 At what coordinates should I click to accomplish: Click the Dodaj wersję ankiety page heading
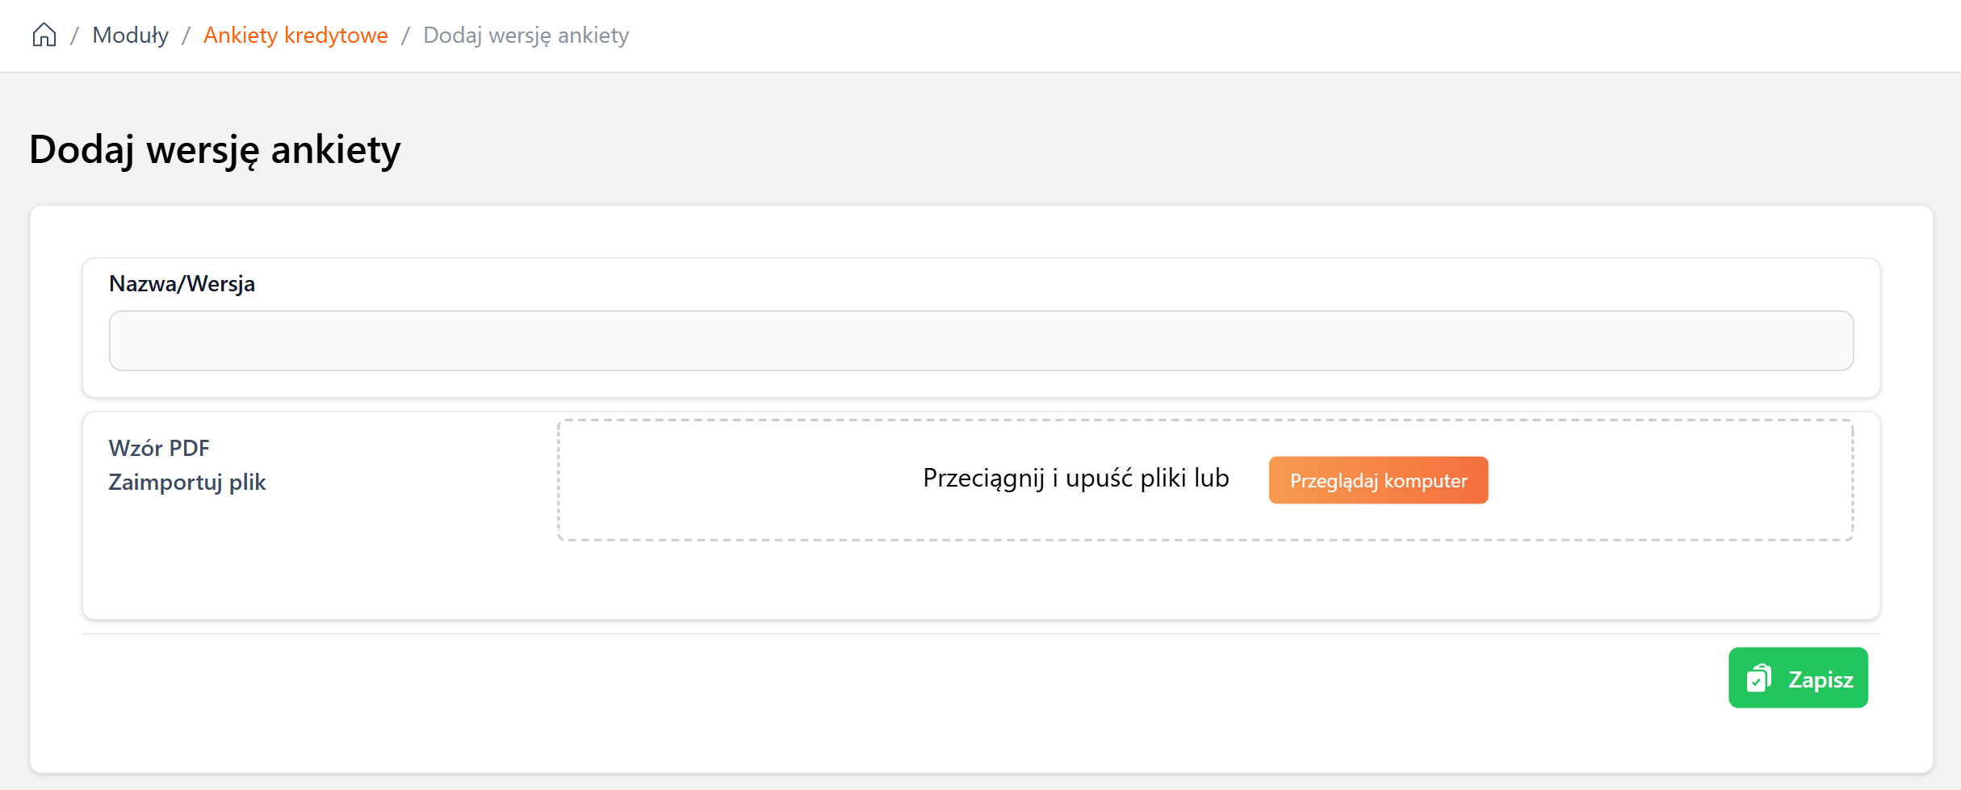click(x=215, y=150)
